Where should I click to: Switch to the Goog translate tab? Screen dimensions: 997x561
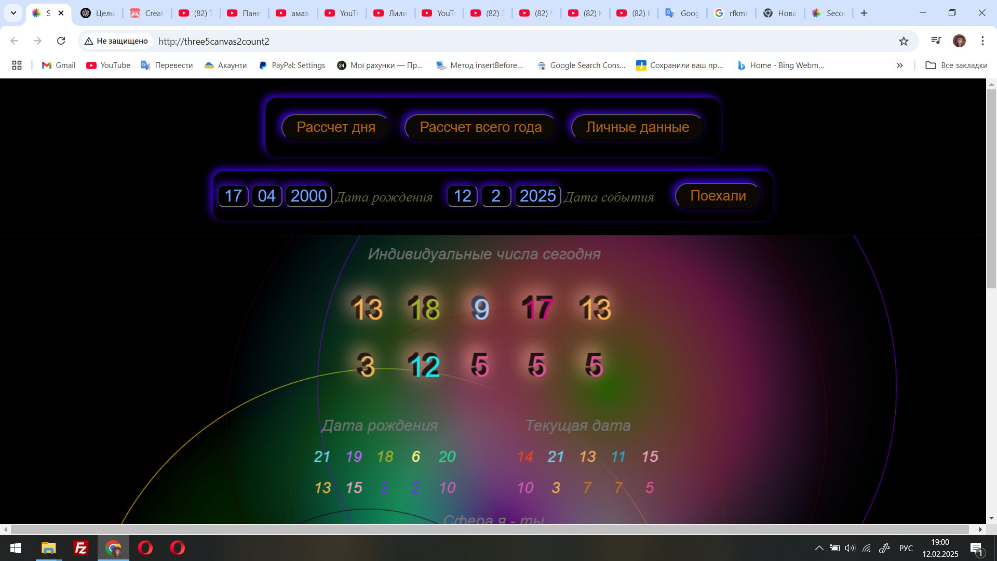coord(683,14)
